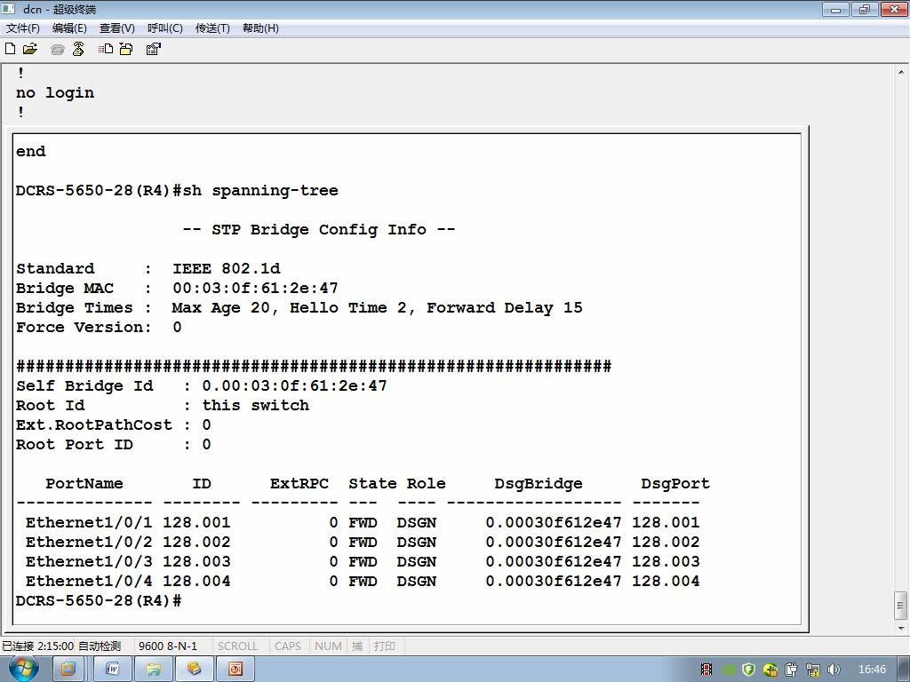The width and height of the screenshot is (910, 682).
Task: Open the 文件(F) menu
Action: (x=22, y=28)
